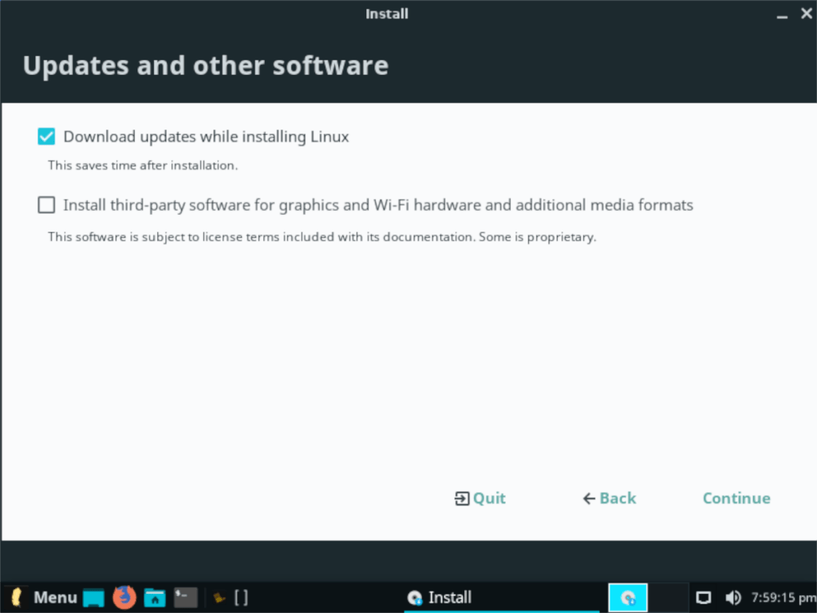The height and width of the screenshot is (613, 817).
Task: Launch the file manager from taskbar
Action: [154, 597]
